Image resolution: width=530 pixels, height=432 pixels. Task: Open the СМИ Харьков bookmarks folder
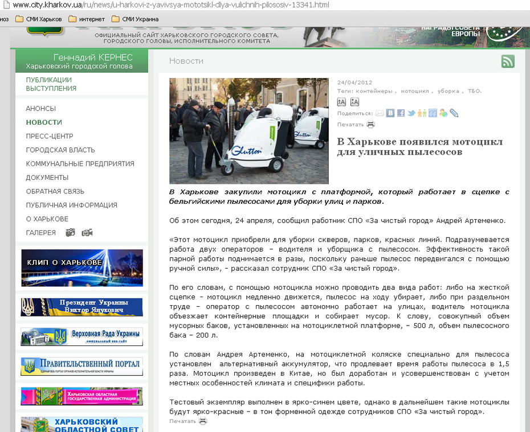pyautogui.click(x=39, y=19)
